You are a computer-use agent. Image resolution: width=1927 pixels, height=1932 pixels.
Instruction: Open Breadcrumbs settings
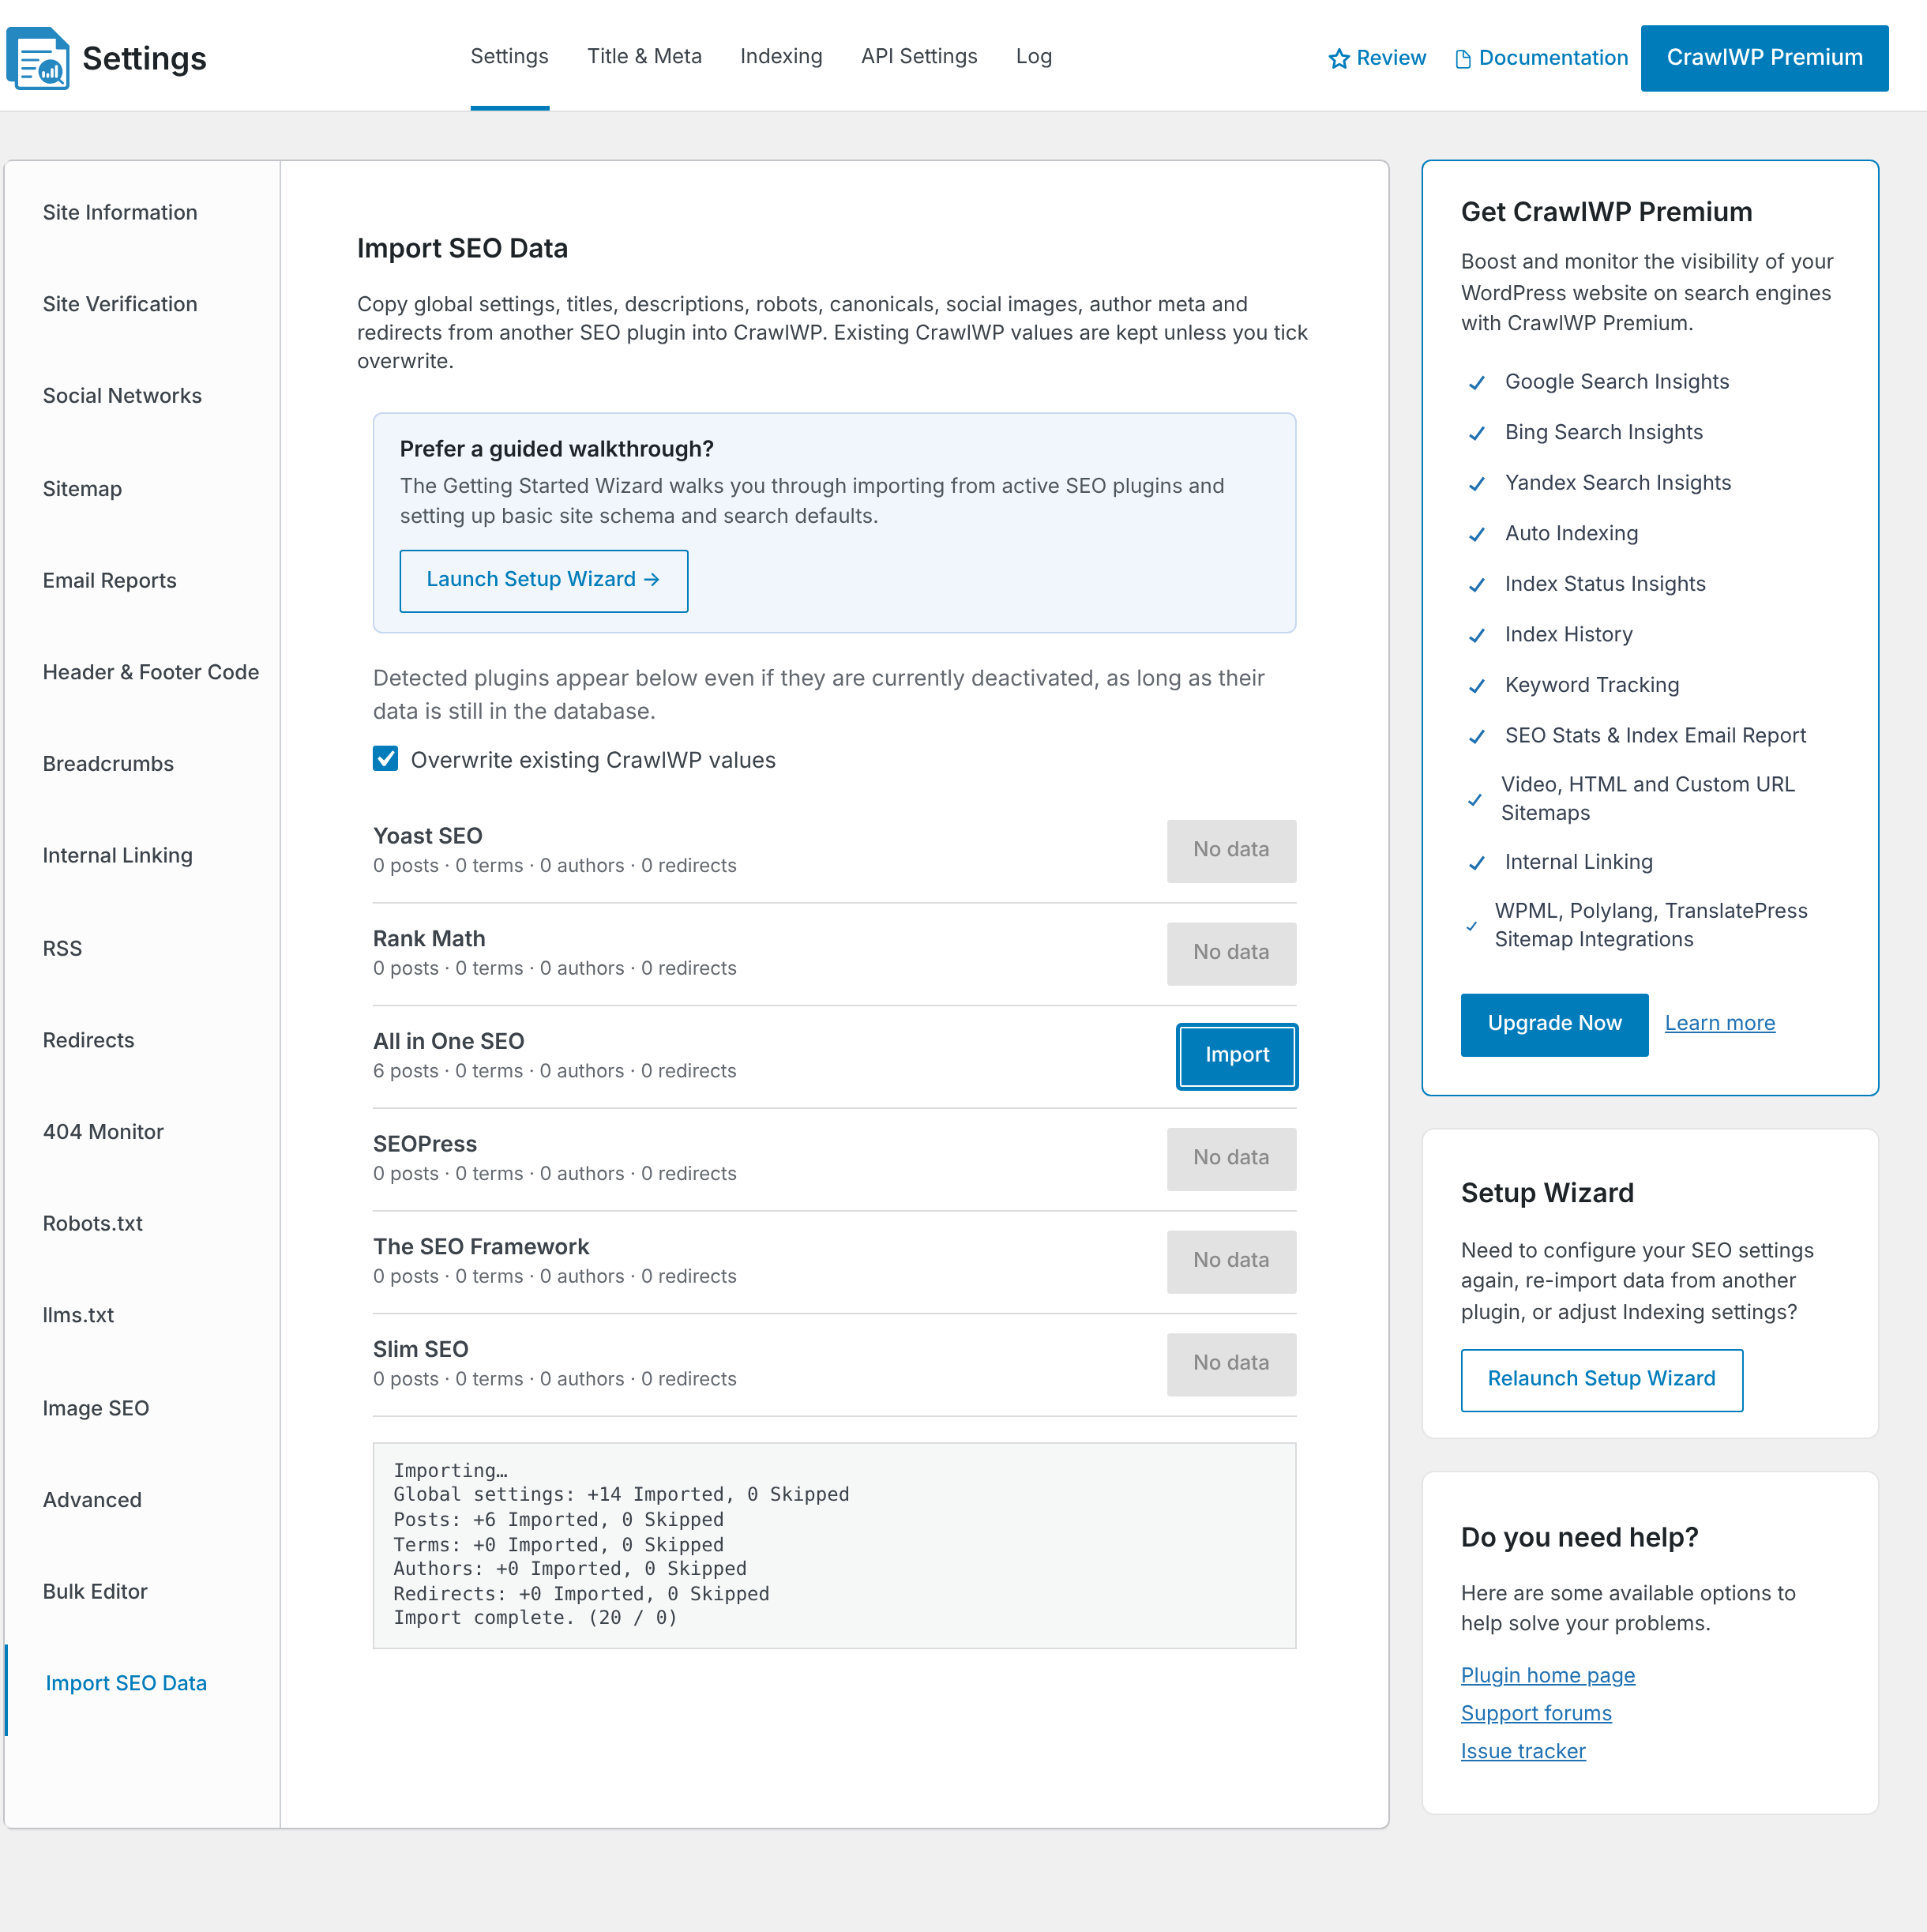click(108, 764)
